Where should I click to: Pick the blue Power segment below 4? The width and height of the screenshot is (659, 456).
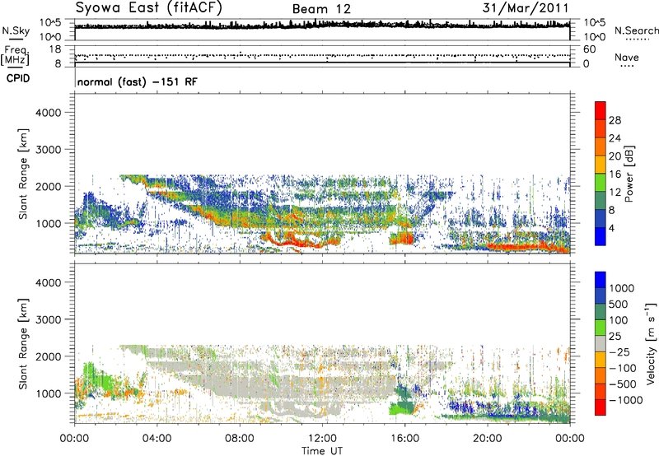point(601,236)
